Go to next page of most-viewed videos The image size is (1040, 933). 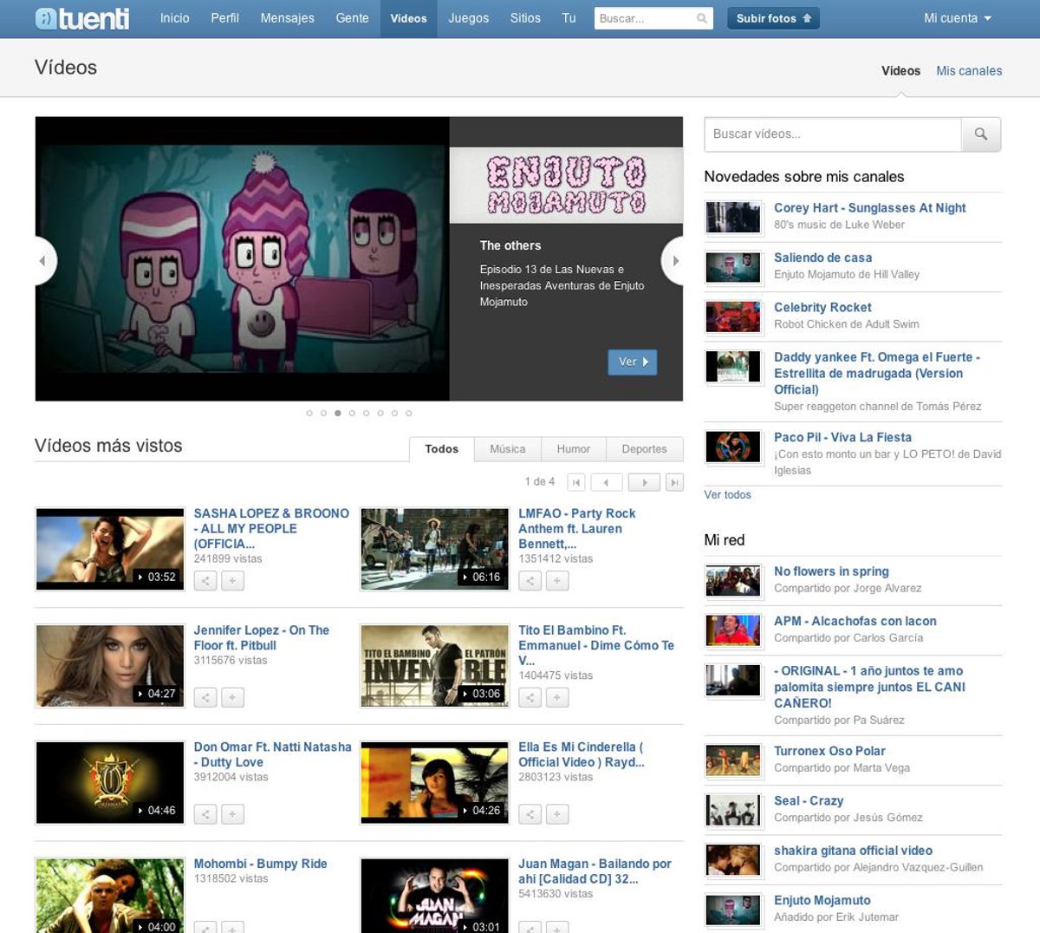pos(644,482)
